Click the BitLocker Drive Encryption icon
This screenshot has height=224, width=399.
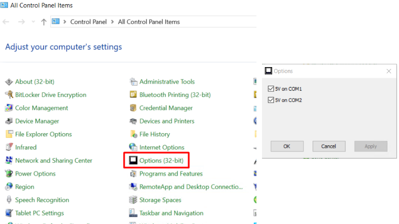click(x=8, y=95)
